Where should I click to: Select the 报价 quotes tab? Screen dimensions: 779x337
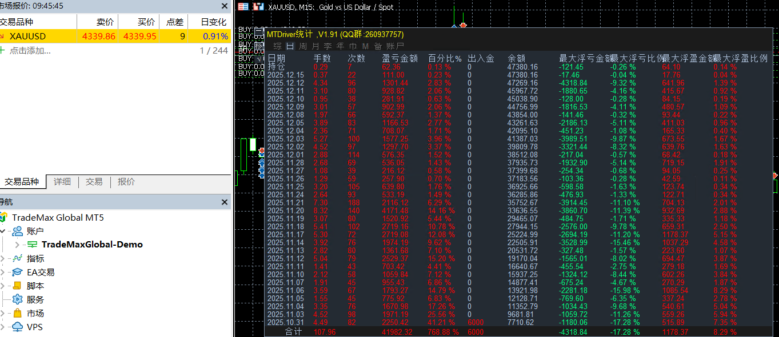coord(126,182)
